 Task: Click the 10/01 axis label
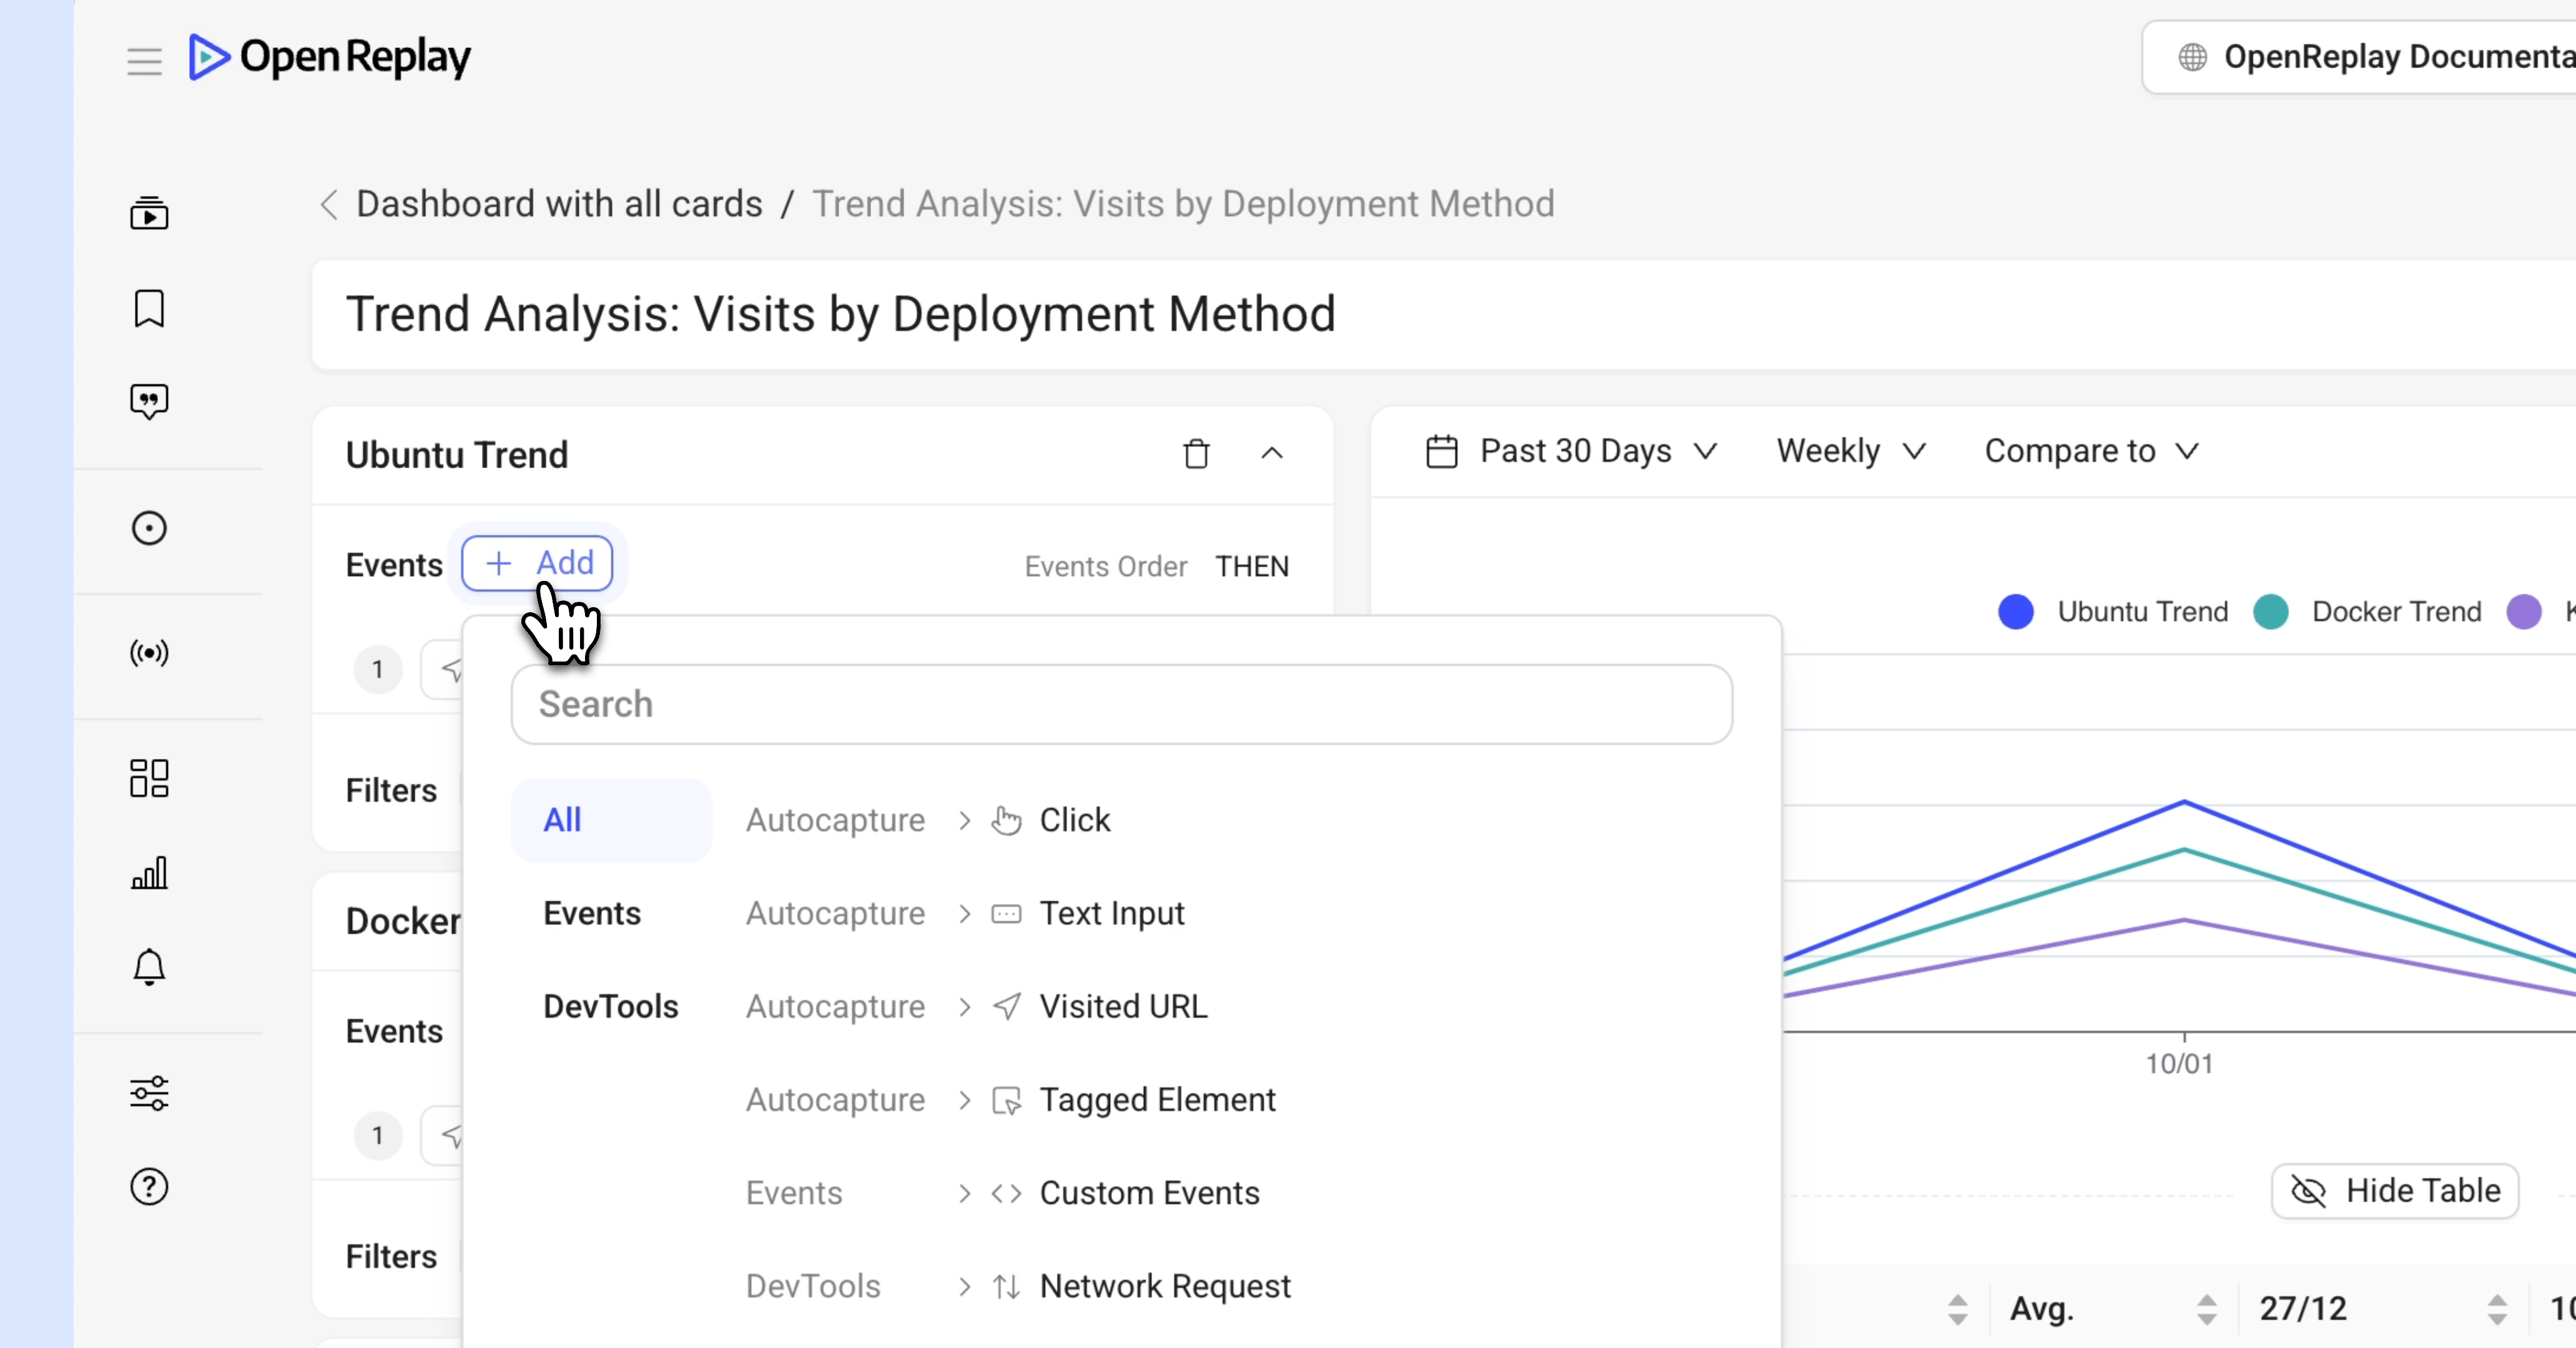(2179, 1063)
